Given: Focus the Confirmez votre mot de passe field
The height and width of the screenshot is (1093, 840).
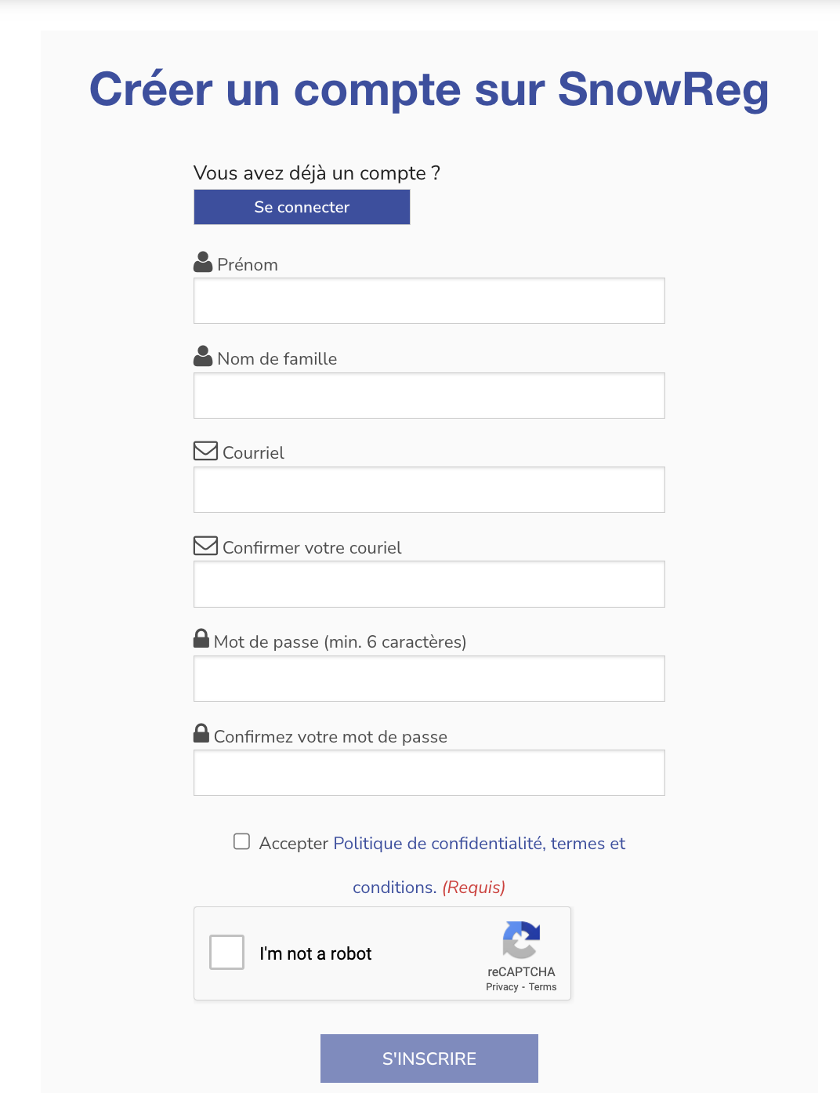Looking at the screenshot, I should click(x=429, y=773).
